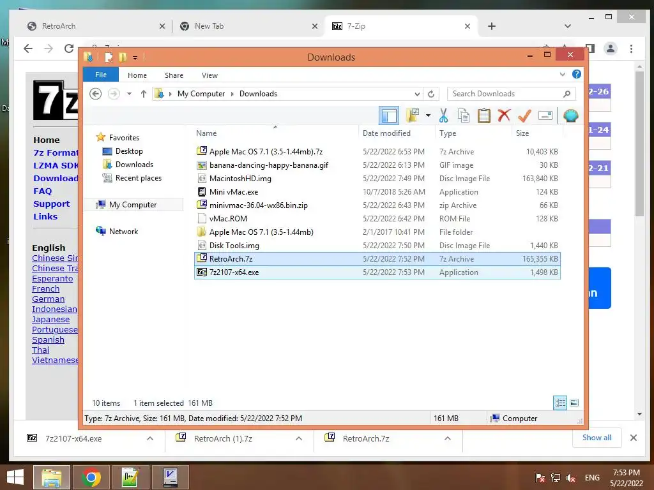Viewport: 654px width, 490px height.
Task: Open the dropdown arrow beside folder options
Action: (x=429, y=115)
